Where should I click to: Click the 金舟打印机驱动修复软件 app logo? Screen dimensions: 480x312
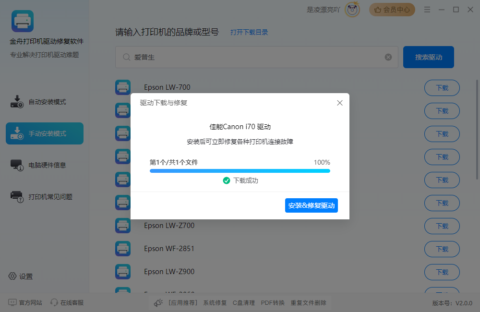pyautogui.click(x=23, y=21)
